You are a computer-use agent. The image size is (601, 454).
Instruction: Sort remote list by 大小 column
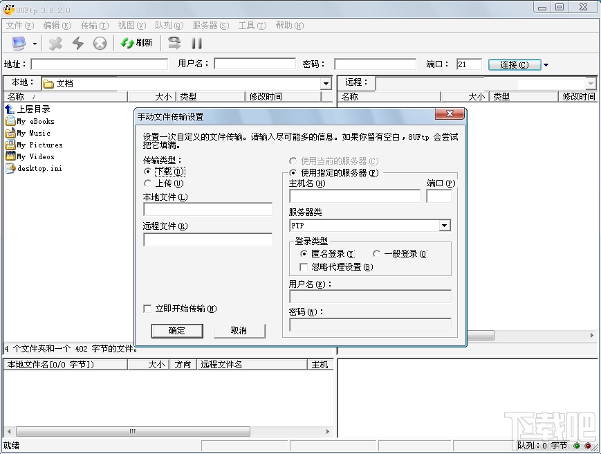pyautogui.click(x=465, y=97)
